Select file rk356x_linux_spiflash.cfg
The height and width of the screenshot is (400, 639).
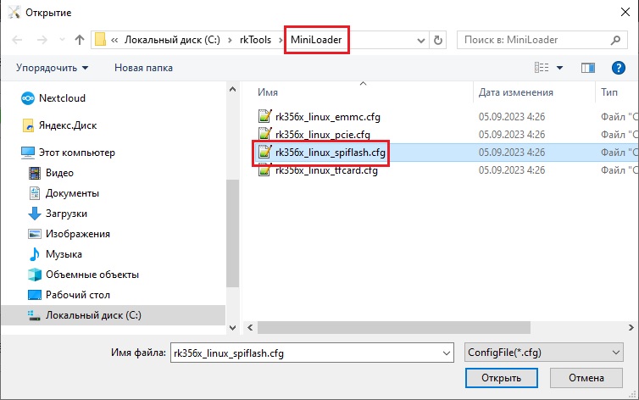click(x=331, y=153)
